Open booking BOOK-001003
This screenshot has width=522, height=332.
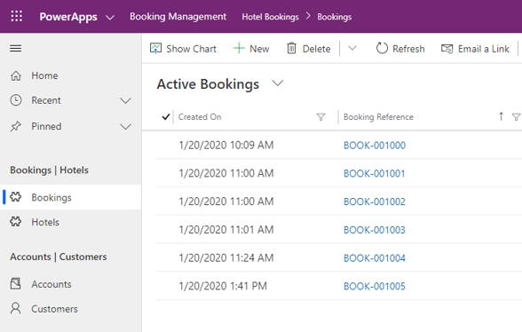(x=375, y=230)
